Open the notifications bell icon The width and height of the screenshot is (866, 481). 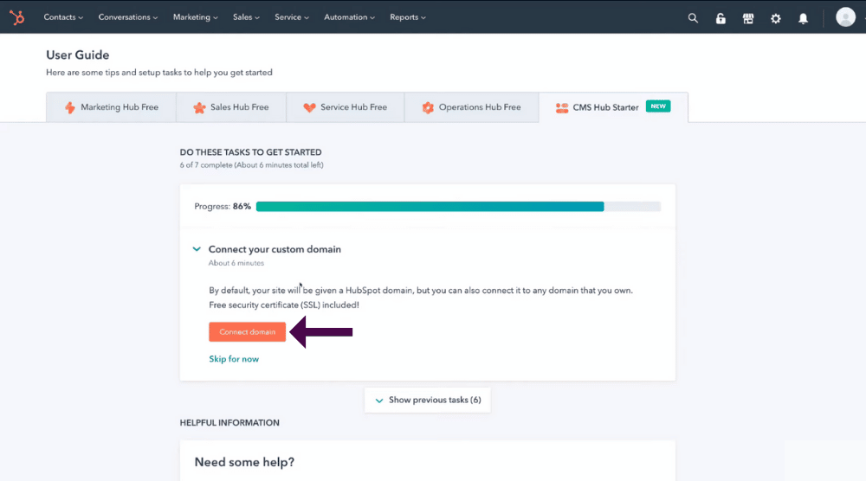803,18
